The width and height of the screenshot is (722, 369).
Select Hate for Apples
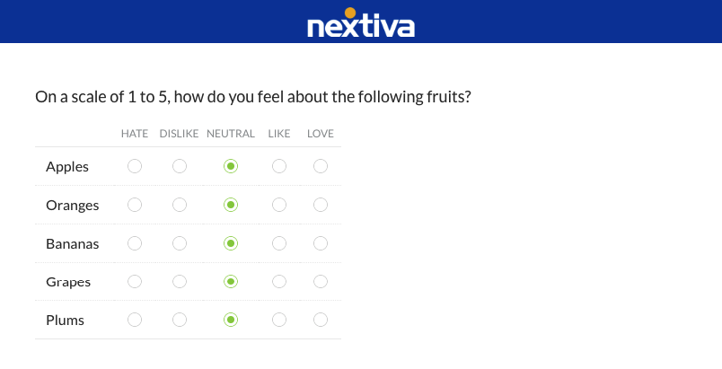[135, 166]
